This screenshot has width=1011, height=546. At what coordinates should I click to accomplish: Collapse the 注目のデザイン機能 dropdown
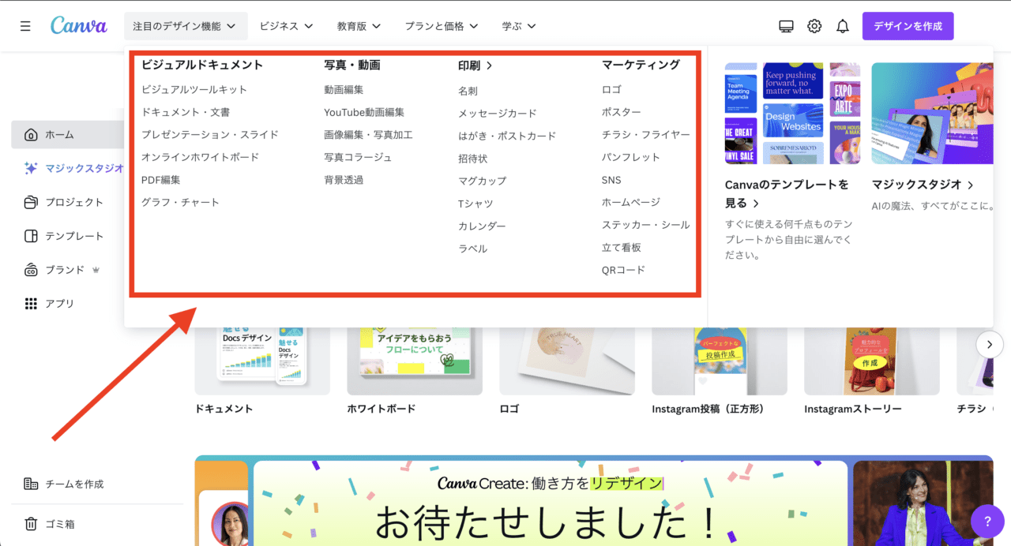click(185, 26)
